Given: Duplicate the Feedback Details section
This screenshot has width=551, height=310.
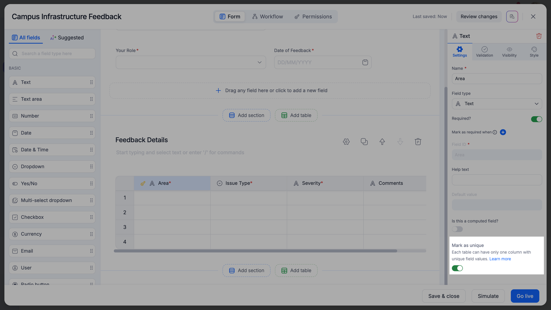Looking at the screenshot, I should point(364,142).
